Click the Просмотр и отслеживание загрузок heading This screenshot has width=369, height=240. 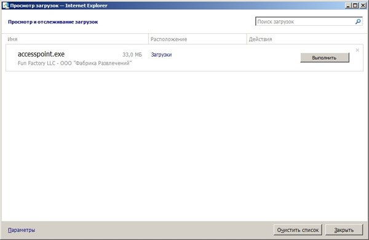(53, 22)
